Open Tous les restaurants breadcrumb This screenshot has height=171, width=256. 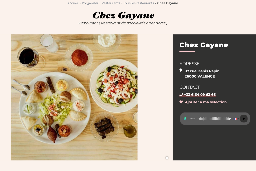pyautogui.click(x=139, y=3)
